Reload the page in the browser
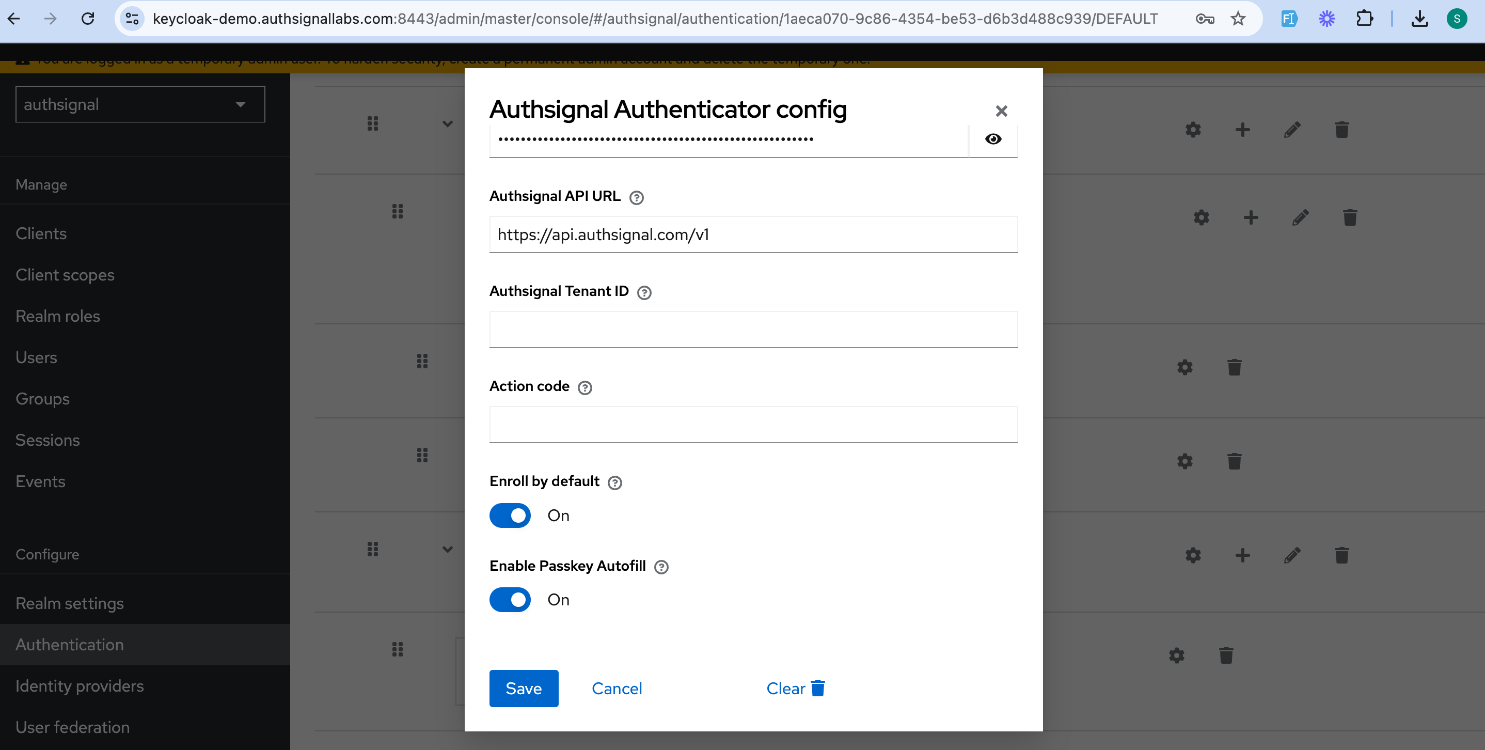This screenshot has height=750, width=1485. (88, 19)
